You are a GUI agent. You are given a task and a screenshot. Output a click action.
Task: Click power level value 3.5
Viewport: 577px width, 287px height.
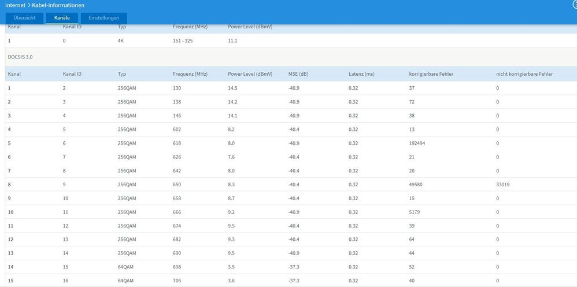231,267
